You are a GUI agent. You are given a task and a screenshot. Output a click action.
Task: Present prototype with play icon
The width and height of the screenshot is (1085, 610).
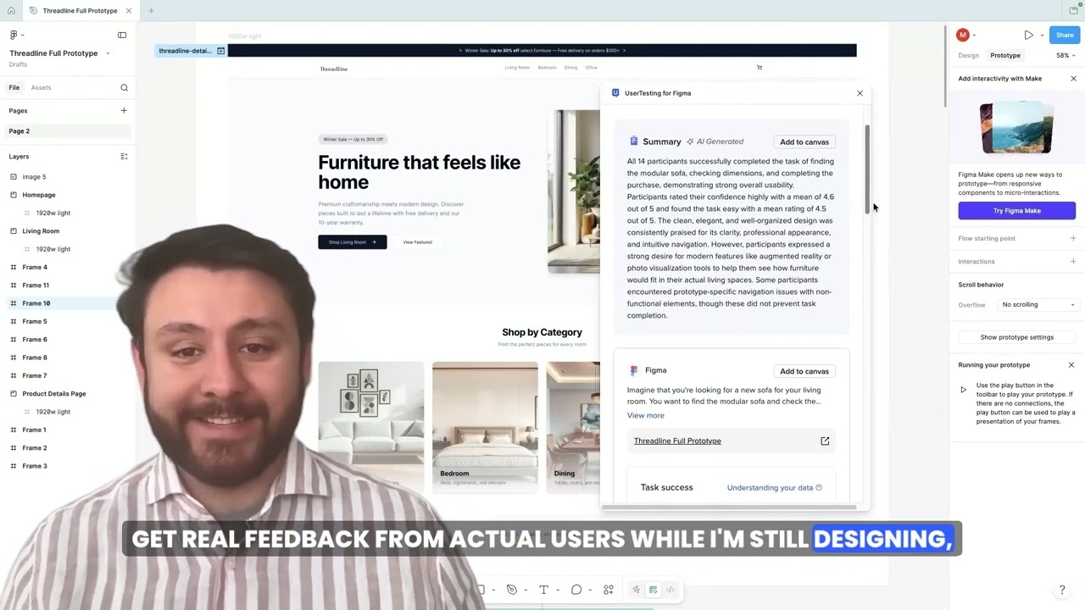pyautogui.click(x=1028, y=35)
